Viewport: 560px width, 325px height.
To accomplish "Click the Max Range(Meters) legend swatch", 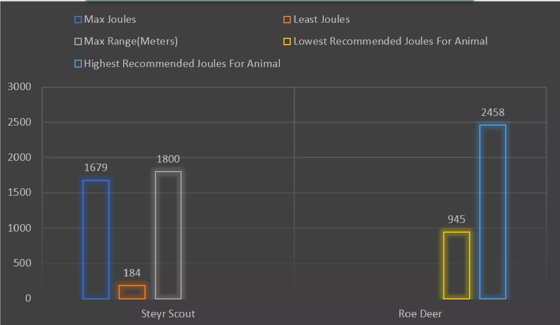I will point(78,41).
